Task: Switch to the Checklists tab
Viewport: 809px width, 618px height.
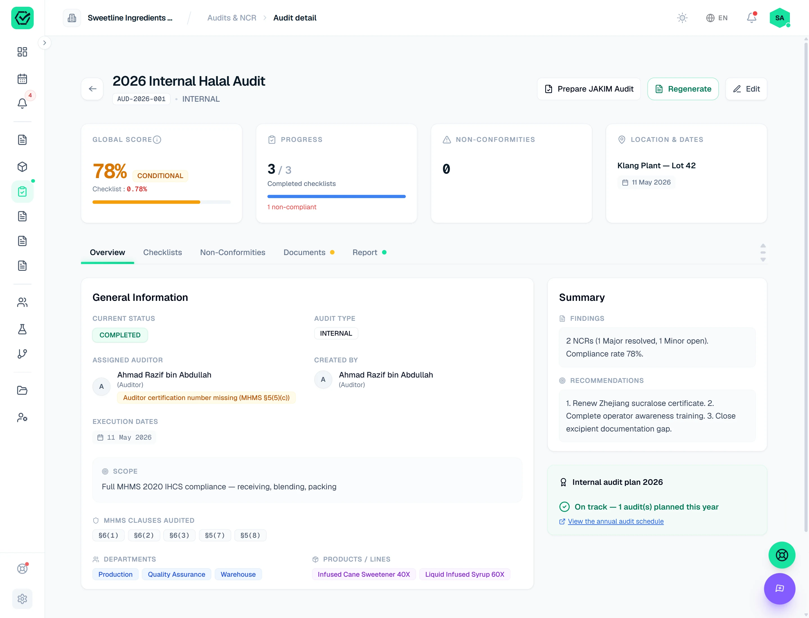Action: pyautogui.click(x=162, y=252)
